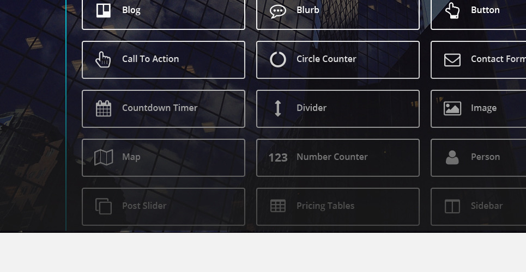This screenshot has width=526, height=272.
Task: Click the Circle Counter ring icon
Action: point(278,59)
